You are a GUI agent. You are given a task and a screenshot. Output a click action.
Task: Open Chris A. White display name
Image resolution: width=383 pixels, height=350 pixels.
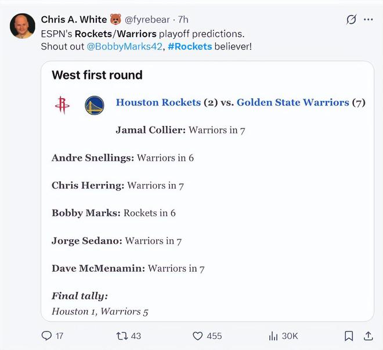(74, 20)
